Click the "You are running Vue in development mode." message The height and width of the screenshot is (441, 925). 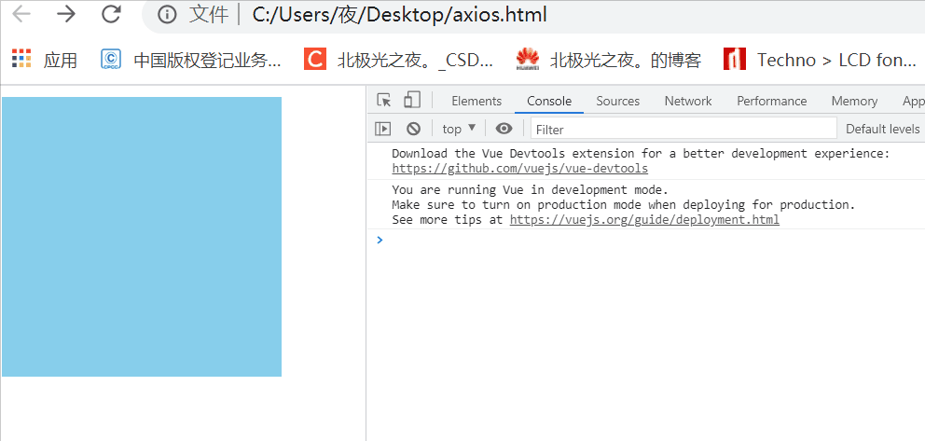pyautogui.click(x=531, y=190)
